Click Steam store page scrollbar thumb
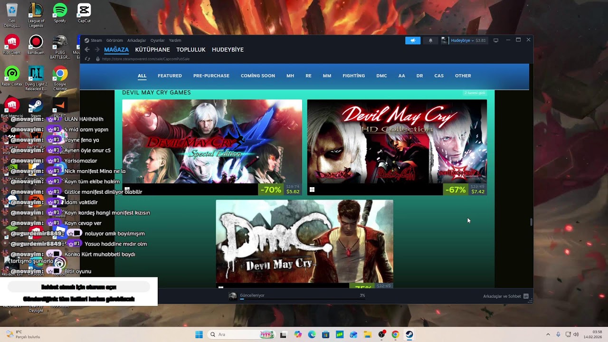This screenshot has height=342, width=608. coord(531,222)
